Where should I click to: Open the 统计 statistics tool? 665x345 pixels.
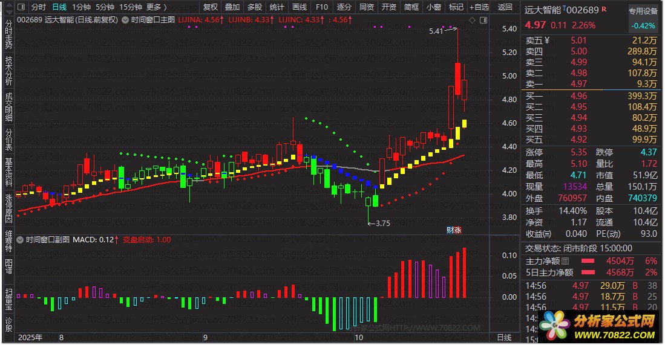pyautogui.click(x=277, y=7)
